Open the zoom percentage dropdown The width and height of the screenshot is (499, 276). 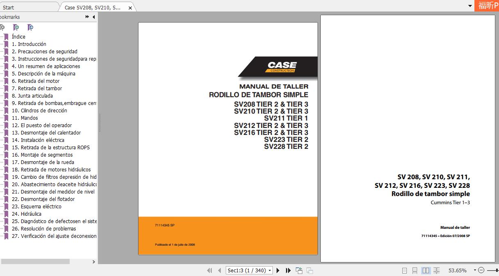[475, 271]
